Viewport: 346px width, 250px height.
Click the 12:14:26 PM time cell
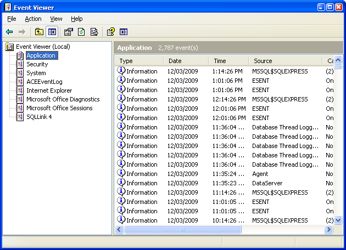coord(229,99)
